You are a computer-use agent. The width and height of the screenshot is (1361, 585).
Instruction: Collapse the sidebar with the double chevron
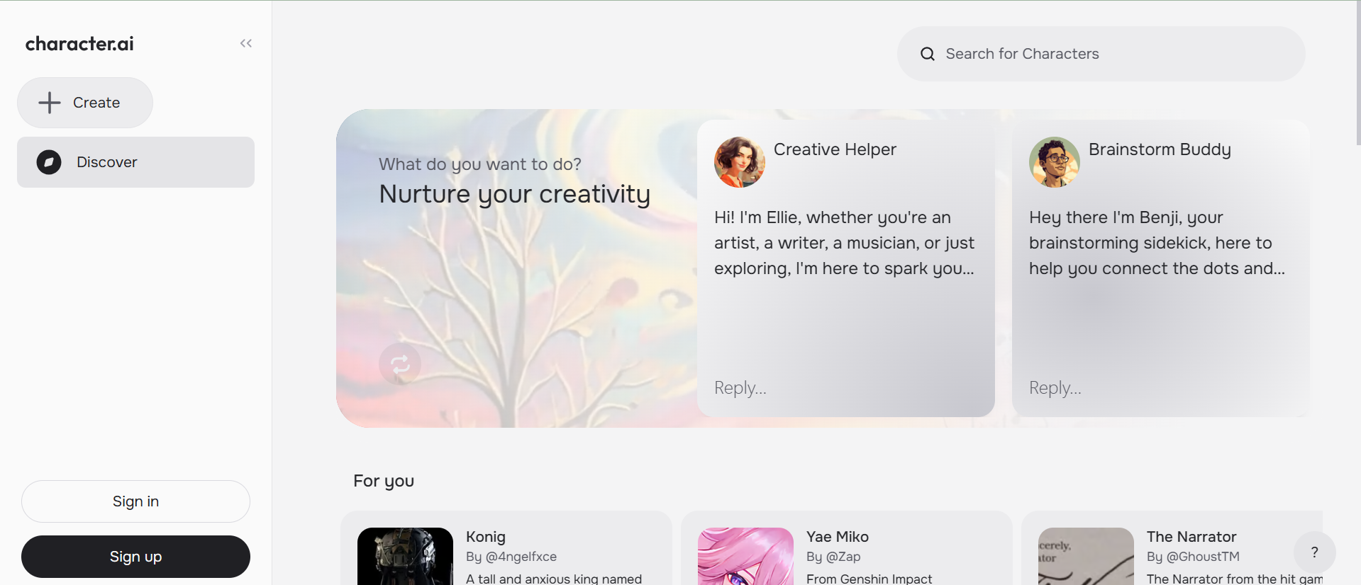(246, 43)
